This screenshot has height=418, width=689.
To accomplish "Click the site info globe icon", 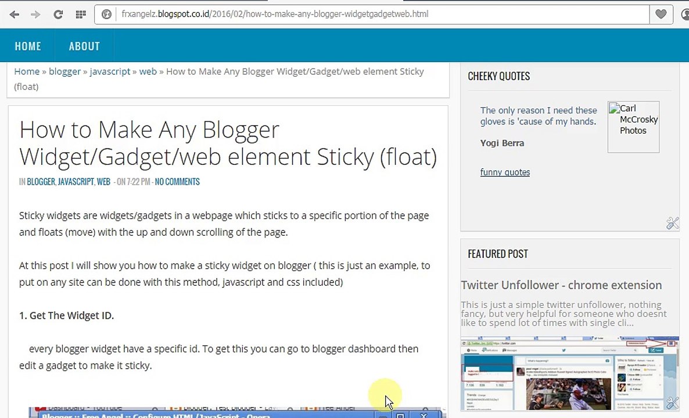I will tap(106, 15).
